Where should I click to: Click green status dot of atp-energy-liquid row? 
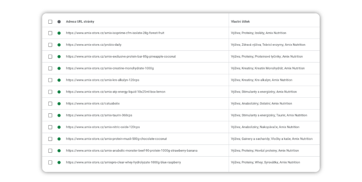pyautogui.click(x=59, y=92)
